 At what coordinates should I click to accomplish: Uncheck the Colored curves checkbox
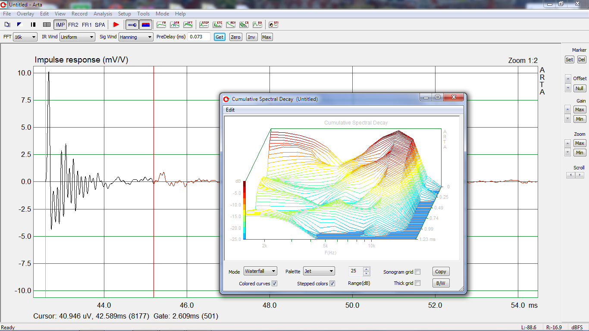coord(275,284)
